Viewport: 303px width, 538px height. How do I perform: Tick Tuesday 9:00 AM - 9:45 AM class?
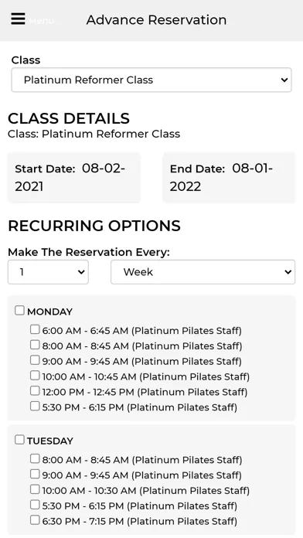(35, 474)
